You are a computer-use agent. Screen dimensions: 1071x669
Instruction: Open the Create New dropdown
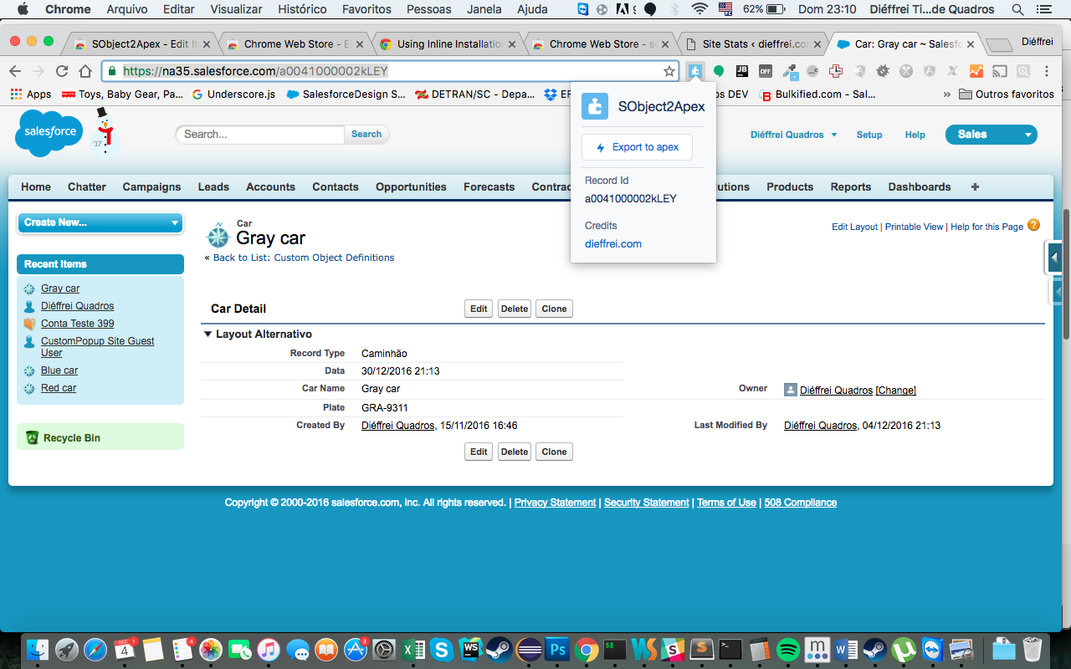tap(100, 222)
